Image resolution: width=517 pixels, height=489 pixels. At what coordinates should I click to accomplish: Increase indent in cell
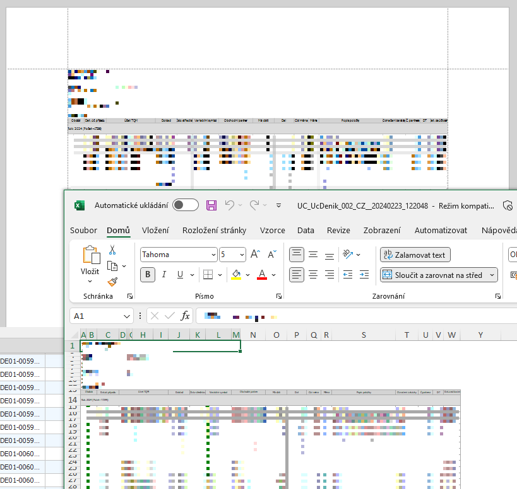(x=364, y=275)
